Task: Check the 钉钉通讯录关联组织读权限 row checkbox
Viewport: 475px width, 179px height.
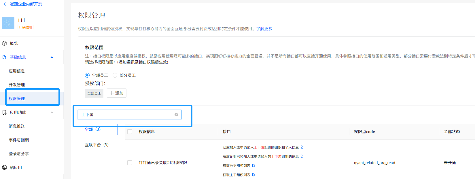Action: click(x=130, y=163)
